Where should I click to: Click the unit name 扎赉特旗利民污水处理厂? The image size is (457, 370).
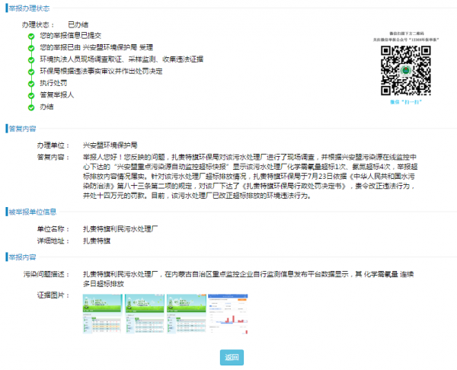(120, 228)
